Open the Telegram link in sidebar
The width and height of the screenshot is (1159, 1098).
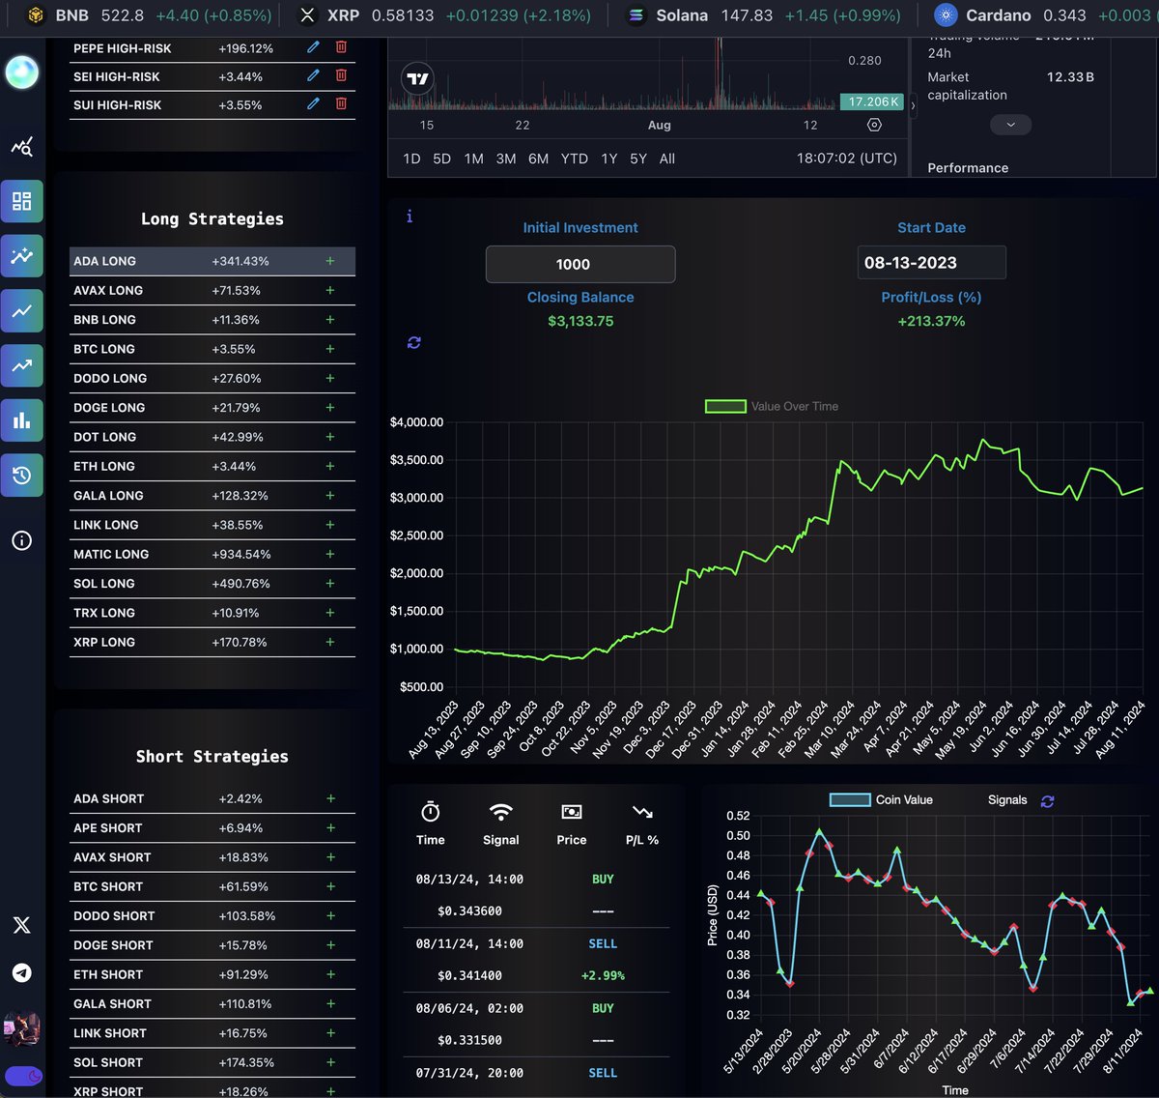tap(21, 973)
